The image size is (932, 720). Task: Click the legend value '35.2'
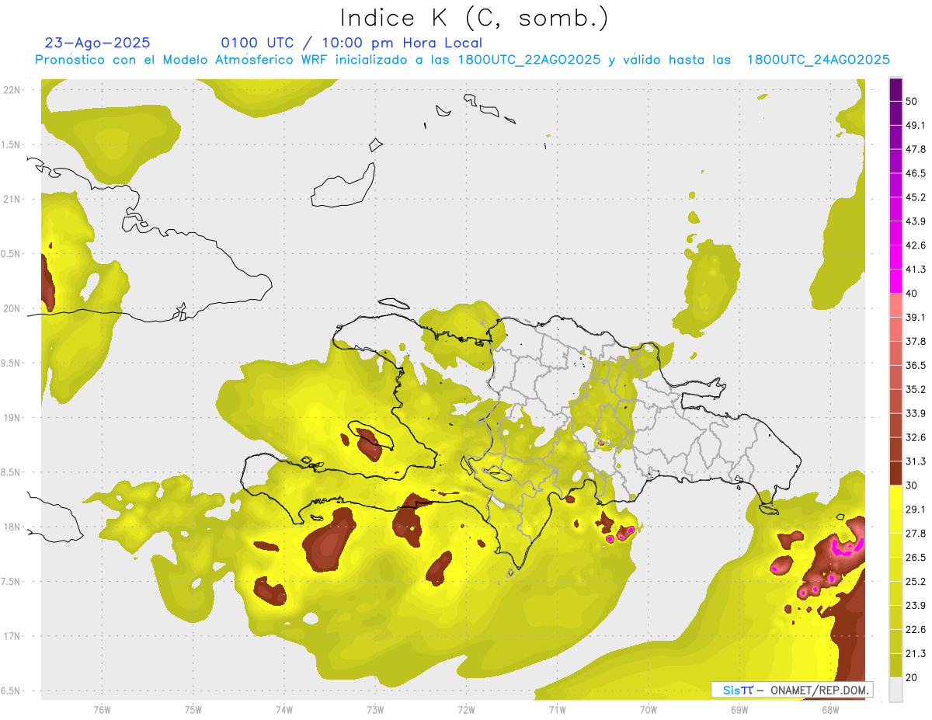[916, 389]
